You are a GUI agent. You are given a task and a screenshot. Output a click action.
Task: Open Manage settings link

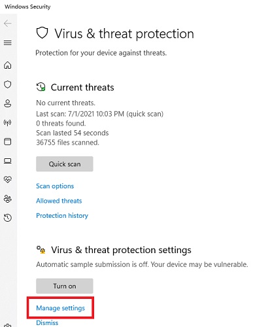click(60, 308)
